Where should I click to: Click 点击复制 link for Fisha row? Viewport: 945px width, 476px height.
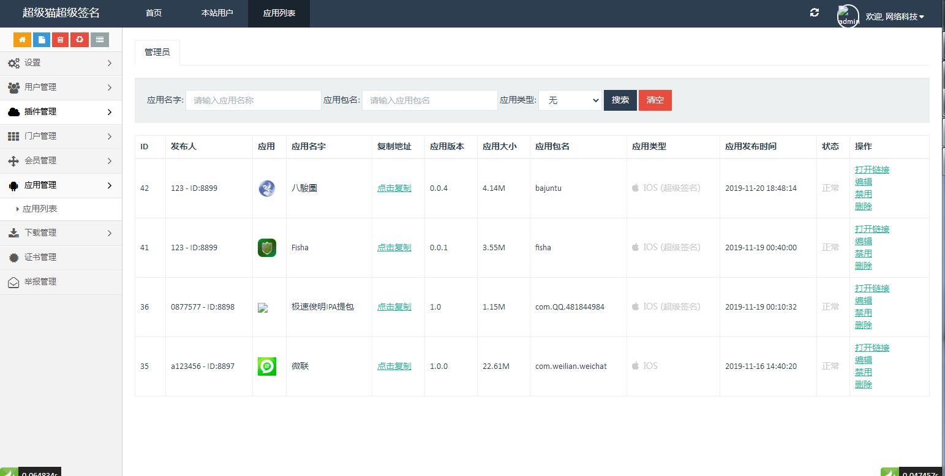coord(394,248)
